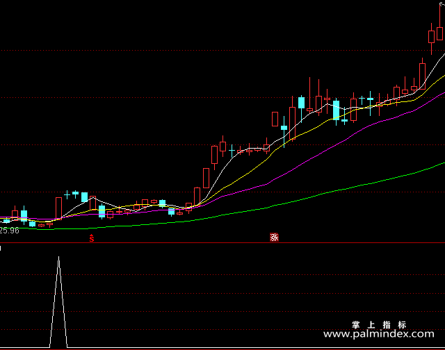Click the 25.96 low price label
445x350 pixels.
click(x=9, y=231)
